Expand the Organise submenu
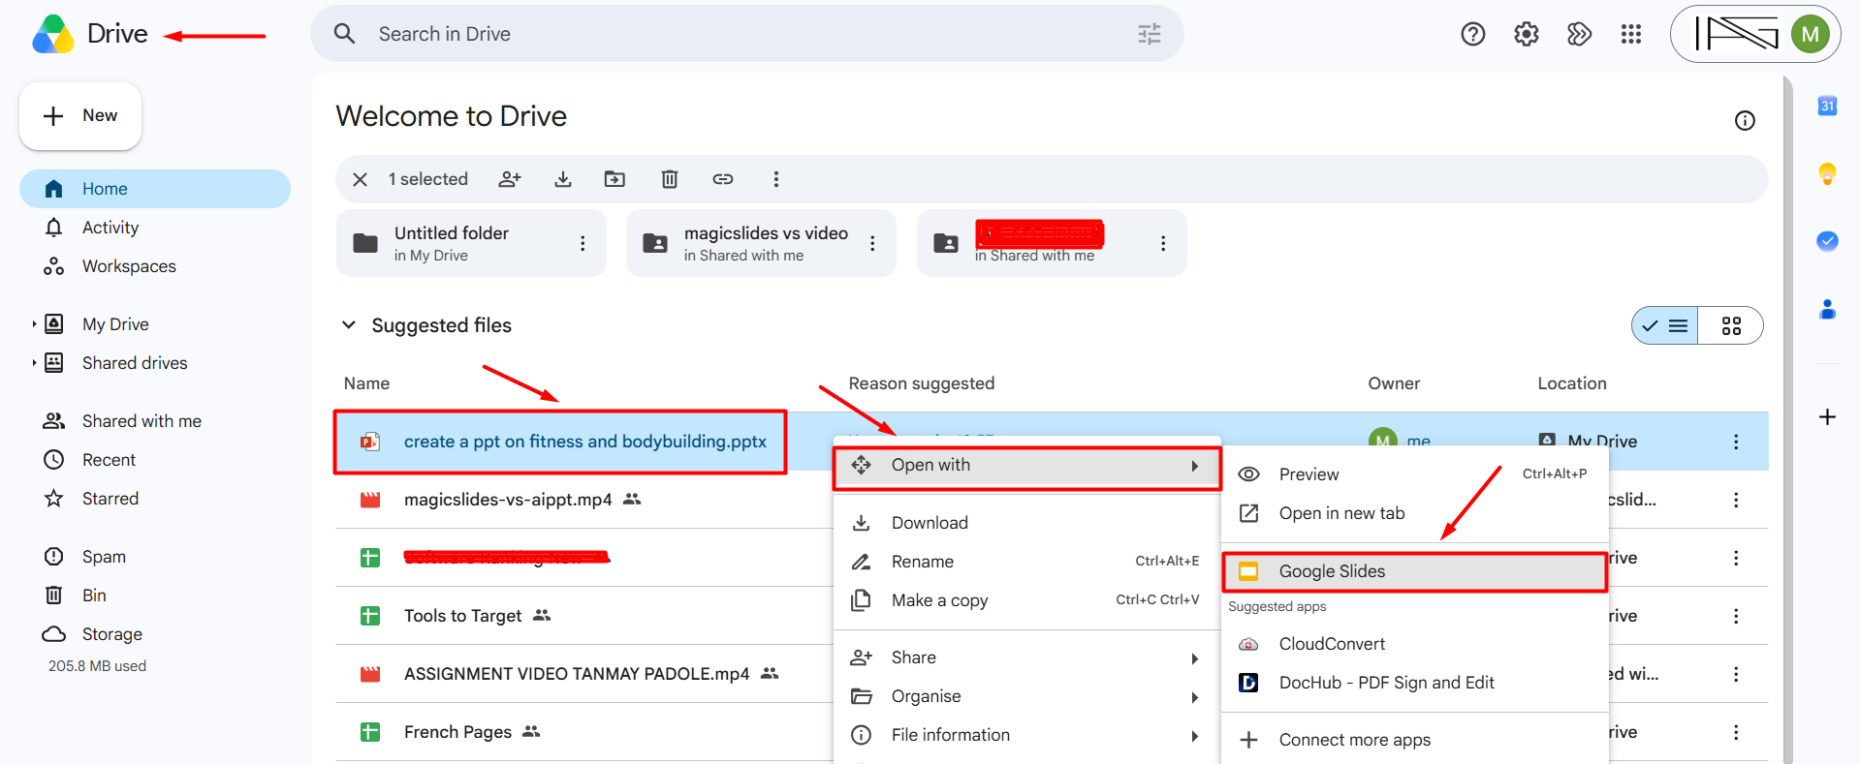 1027,696
